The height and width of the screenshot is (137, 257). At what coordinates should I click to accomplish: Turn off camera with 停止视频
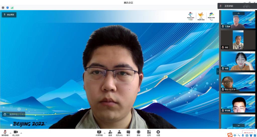click(x=16, y=133)
